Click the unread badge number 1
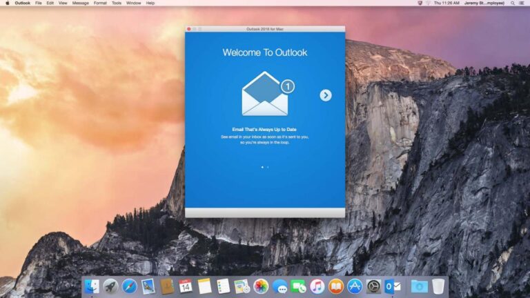Image resolution: width=530 pixels, height=298 pixels. pyautogui.click(x=288, y=86)
